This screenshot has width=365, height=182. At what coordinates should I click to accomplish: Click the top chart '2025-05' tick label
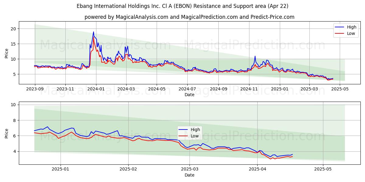[x=339, y=89]
